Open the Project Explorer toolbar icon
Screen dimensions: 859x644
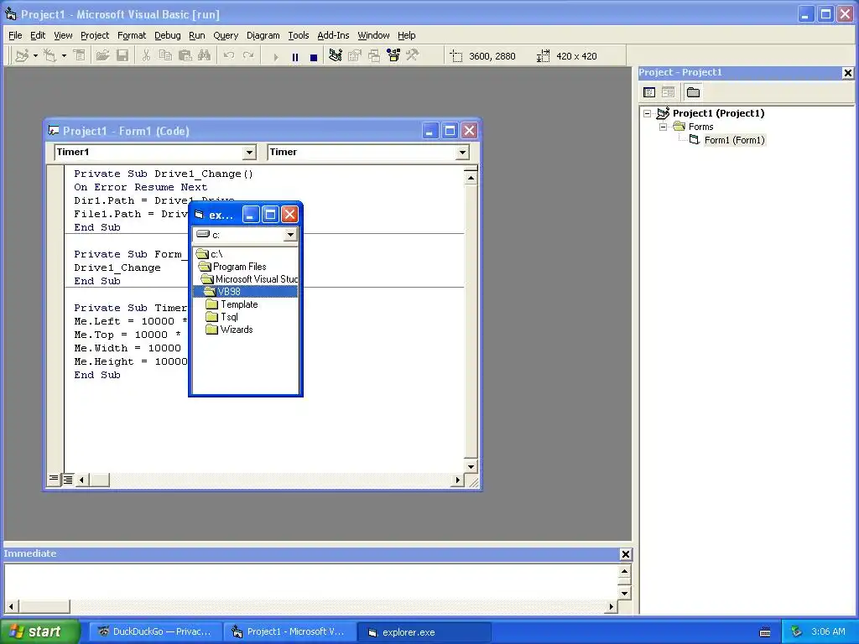[336, 55]
